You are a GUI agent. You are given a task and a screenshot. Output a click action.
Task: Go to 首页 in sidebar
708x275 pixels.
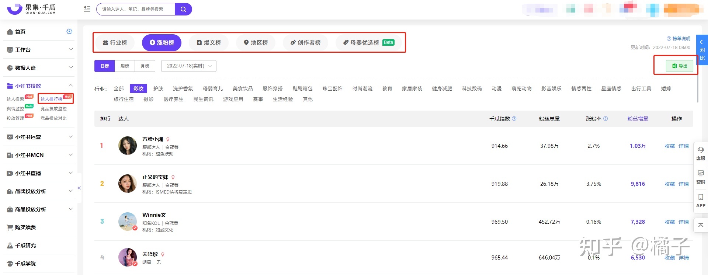pyautogui.click(x=20, y=32)
